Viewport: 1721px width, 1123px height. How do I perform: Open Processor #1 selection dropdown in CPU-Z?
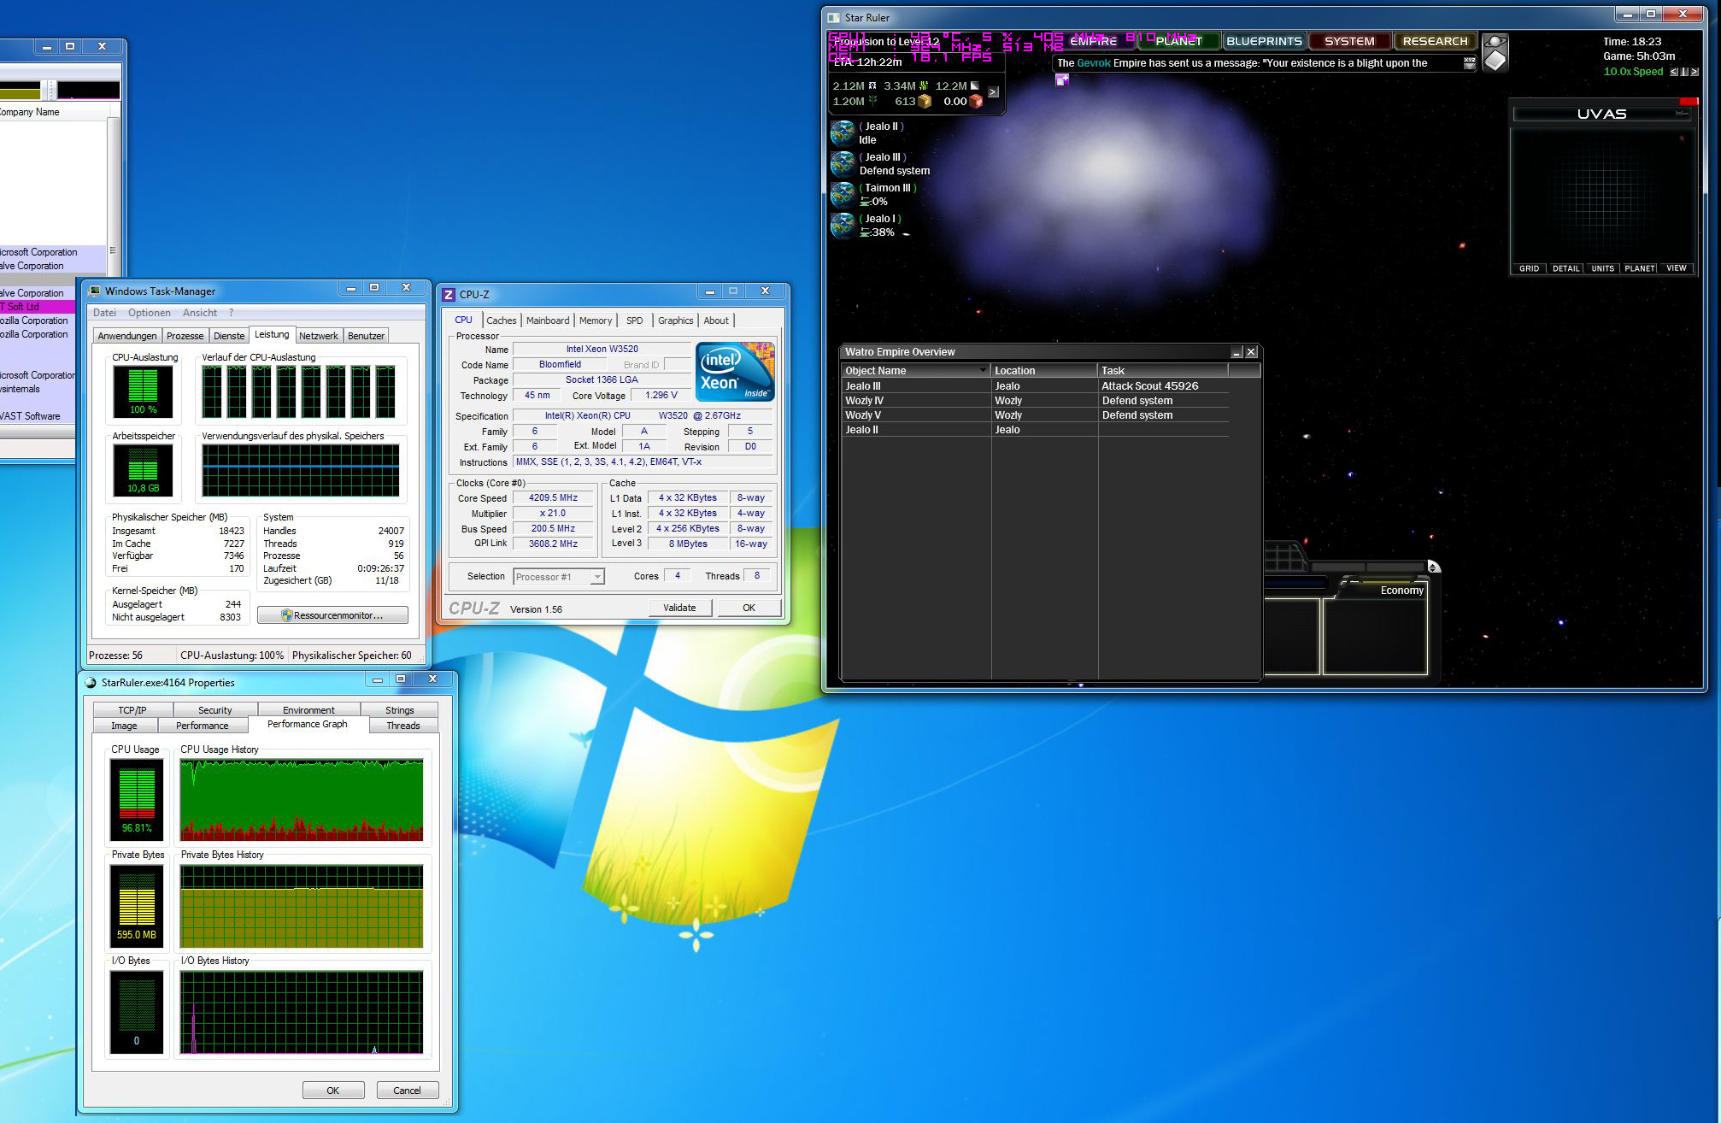pyautogui.click(x=559, y=577)
